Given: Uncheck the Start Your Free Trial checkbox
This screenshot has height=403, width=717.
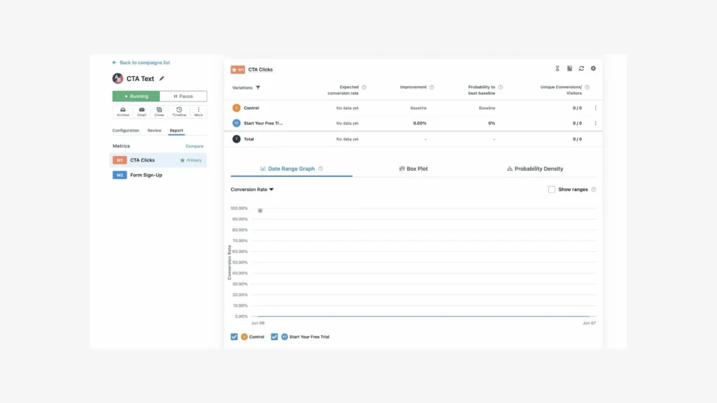Looking at the screenshot, I should [x=274, y=337].
